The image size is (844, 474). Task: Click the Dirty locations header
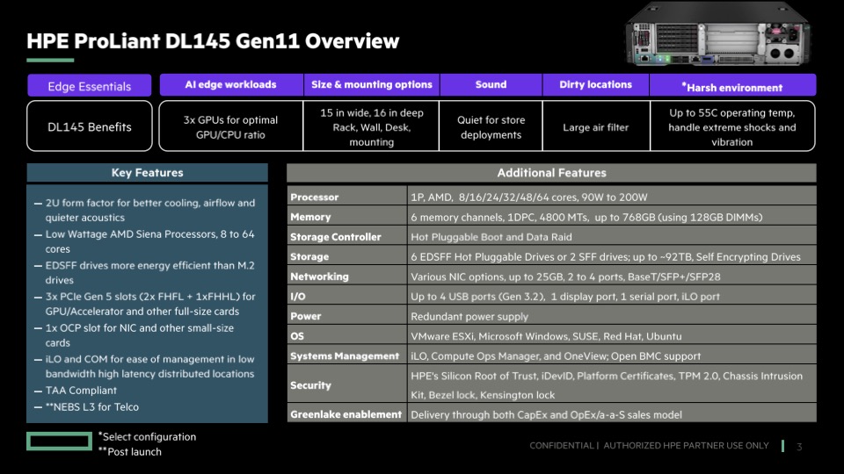point(595,85)
